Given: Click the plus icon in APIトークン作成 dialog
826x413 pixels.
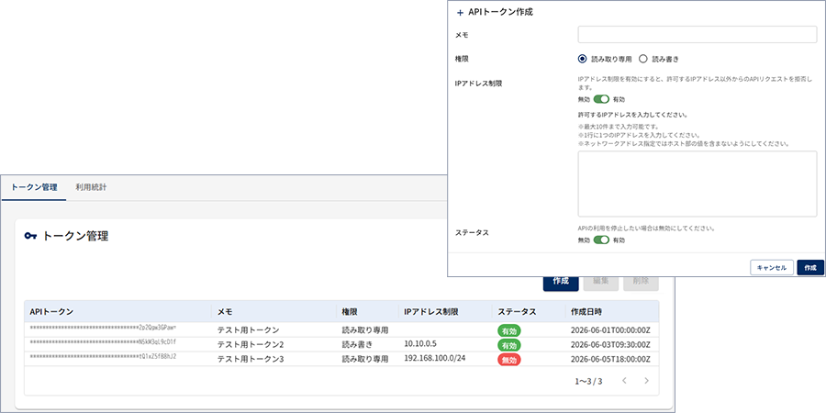Looking at the screenshot, I should pos(460,13).
